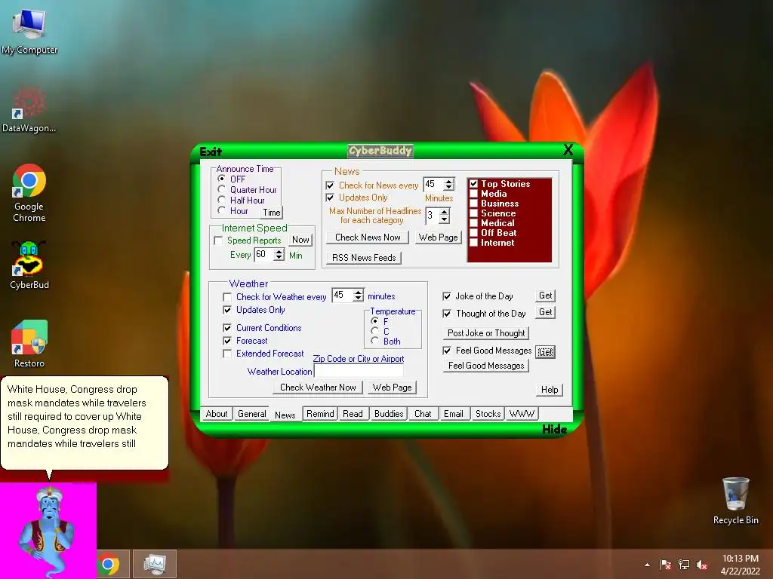The image size is (773, 579).
Task: Enable the Business news category
Action: 474,204
